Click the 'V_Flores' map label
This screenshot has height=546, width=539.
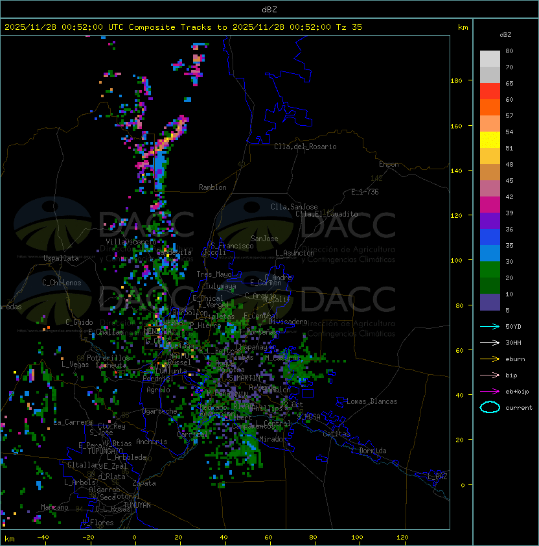(98, 523)
